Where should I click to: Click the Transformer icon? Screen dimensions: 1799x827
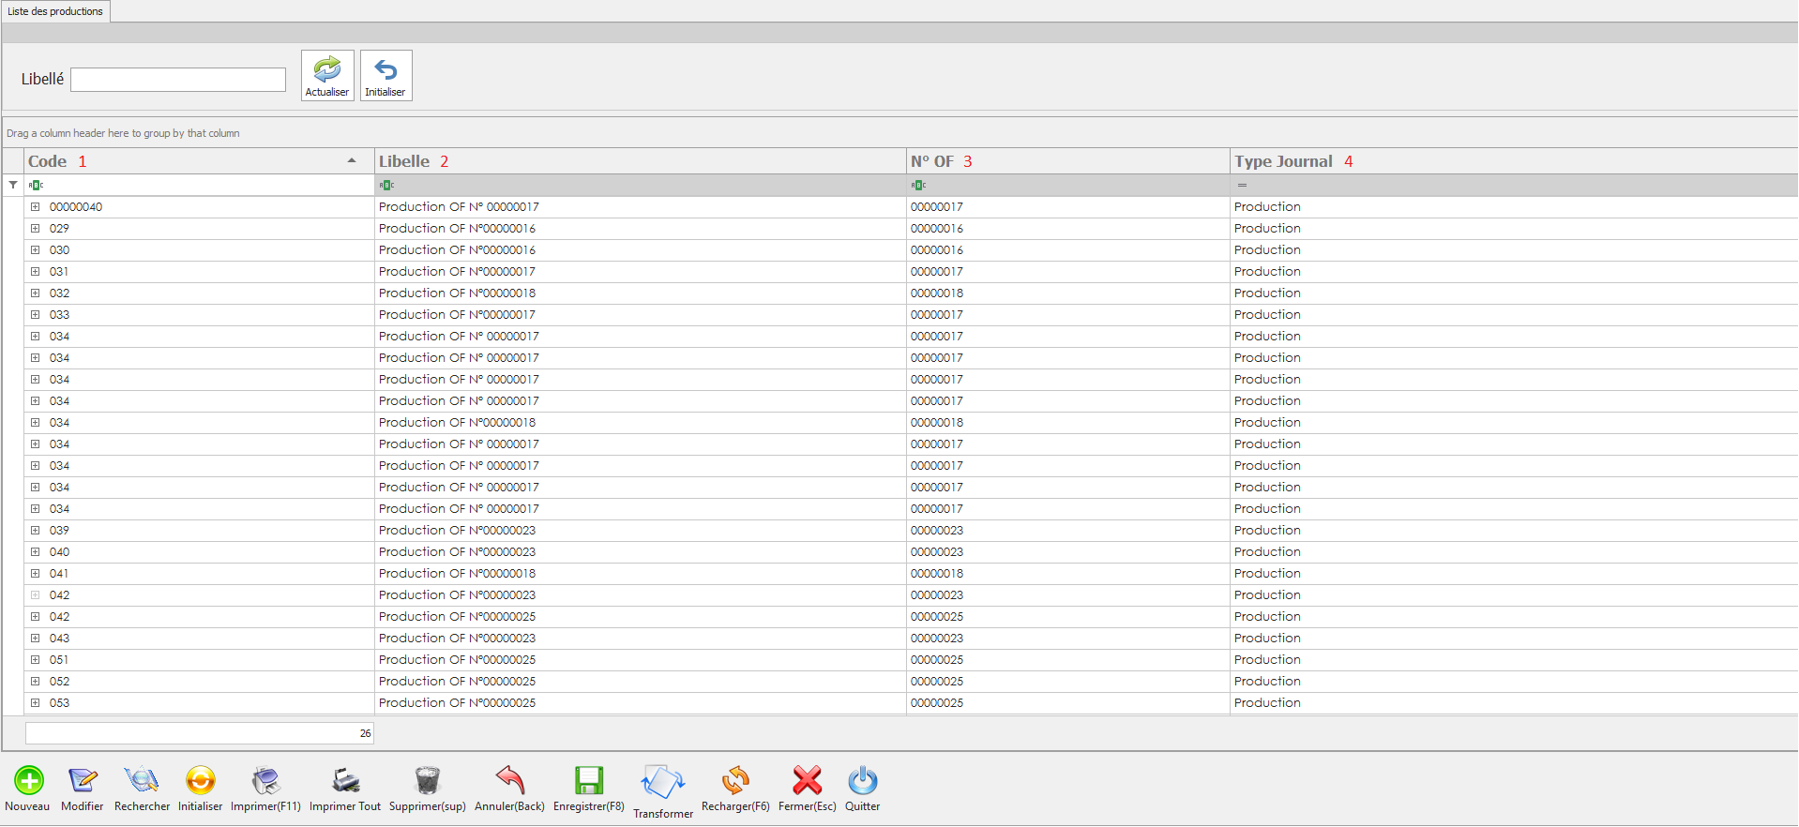click(x=663, y=782)
